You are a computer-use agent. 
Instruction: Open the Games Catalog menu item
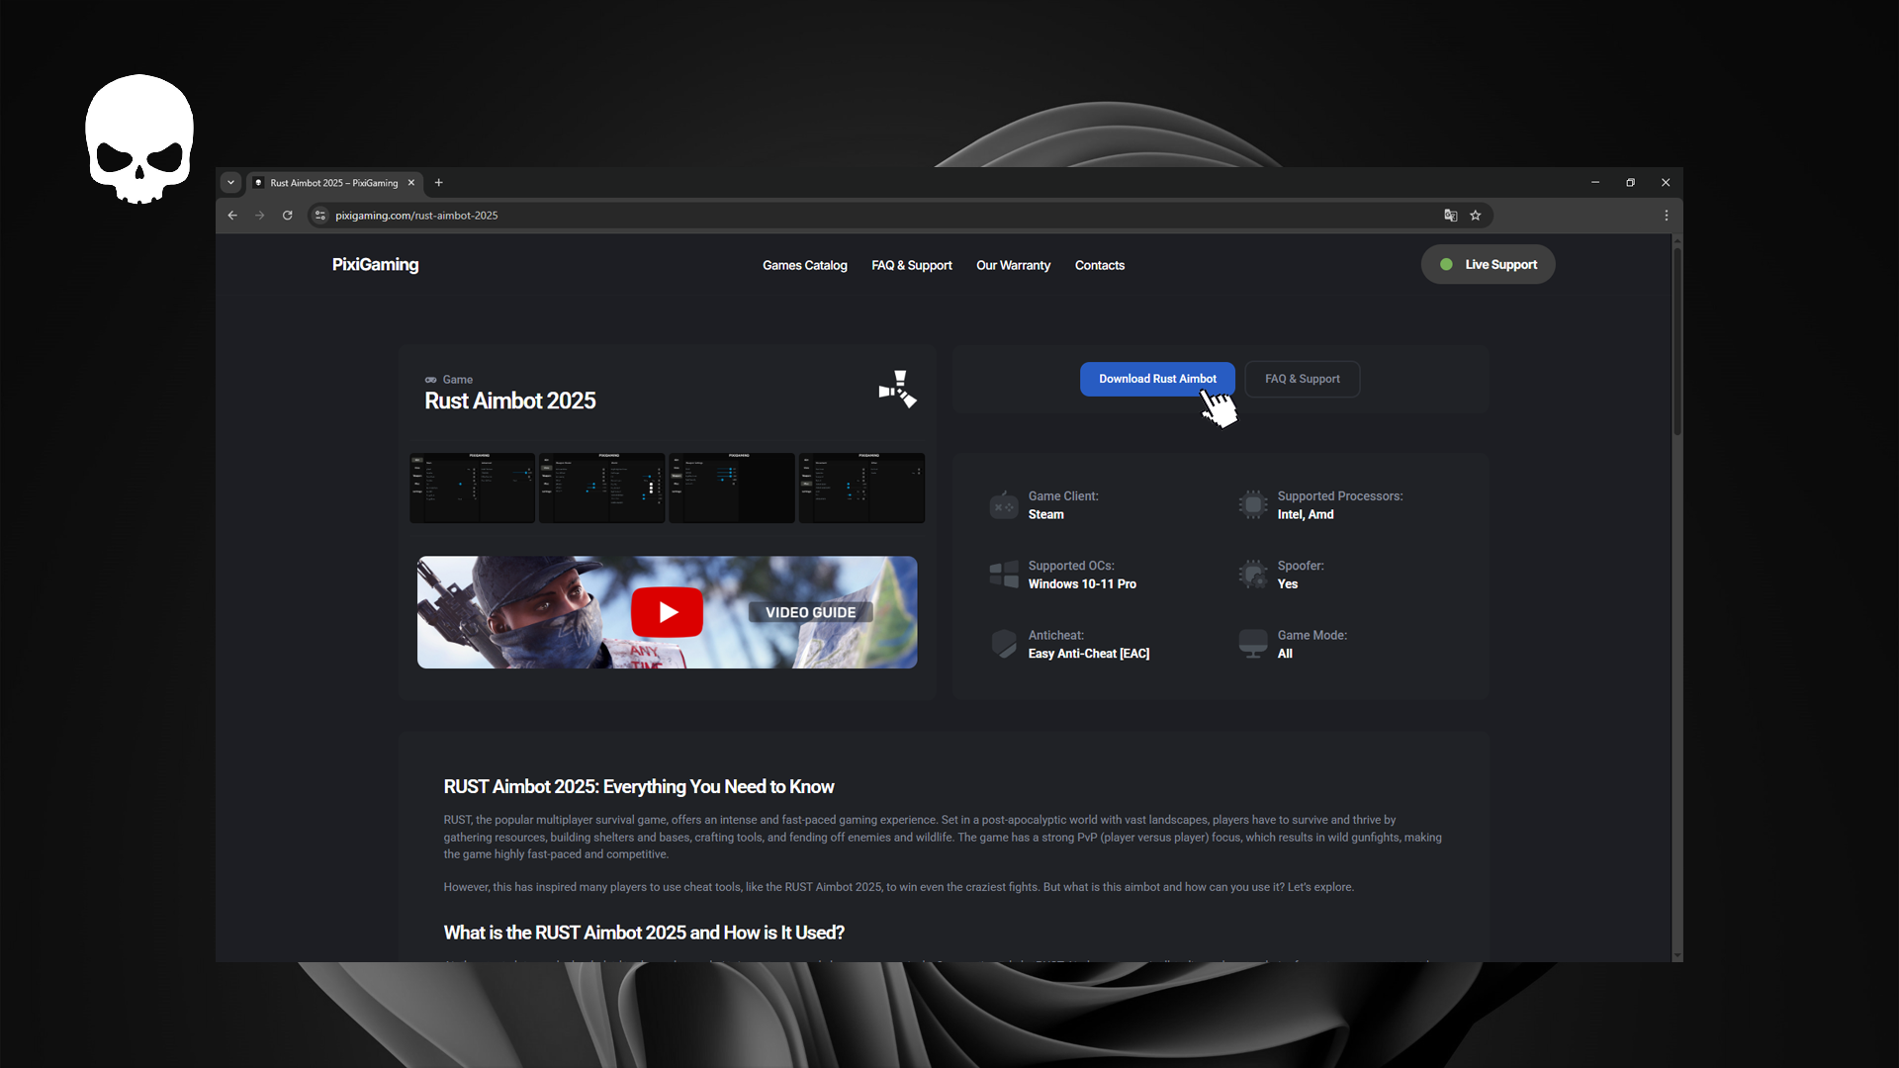click(x=805, y=266)
